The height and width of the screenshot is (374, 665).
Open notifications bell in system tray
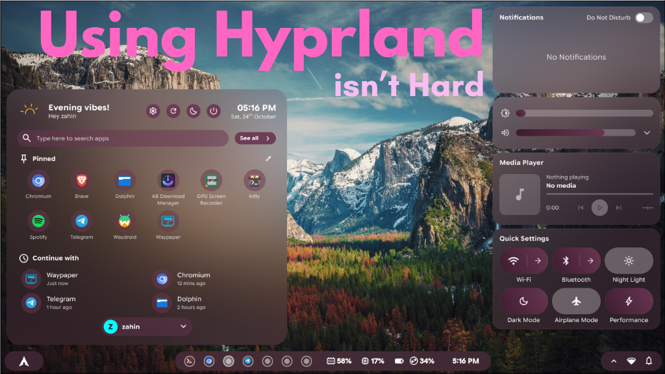pyautogui.click(x=649, y=361)
